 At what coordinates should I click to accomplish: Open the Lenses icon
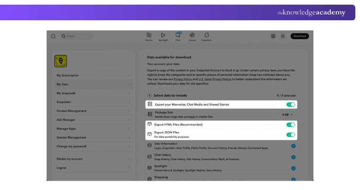(192, 36)
